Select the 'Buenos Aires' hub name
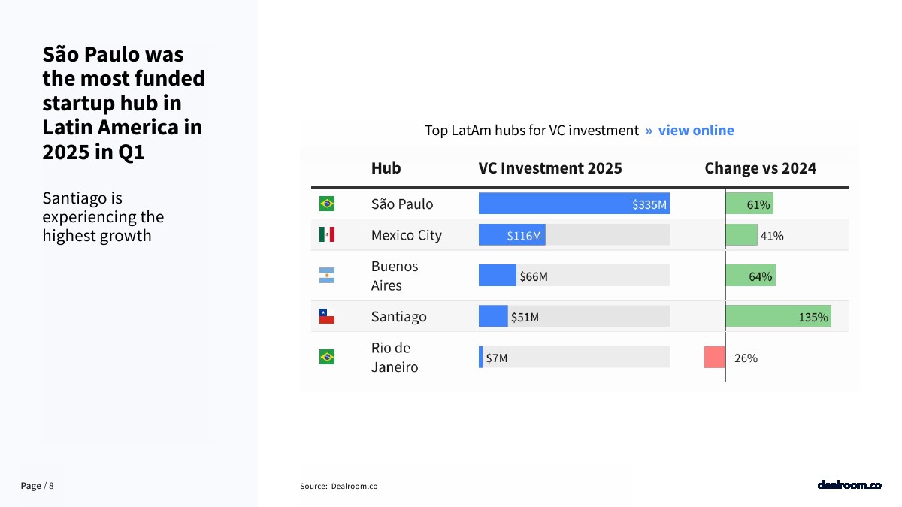This screenshot has width=902, height=507. point(395,276)
